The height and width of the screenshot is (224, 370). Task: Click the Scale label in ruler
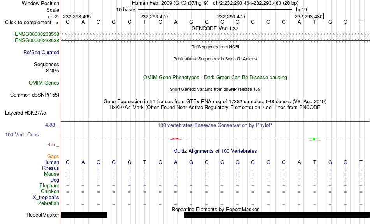coord(53,10)
